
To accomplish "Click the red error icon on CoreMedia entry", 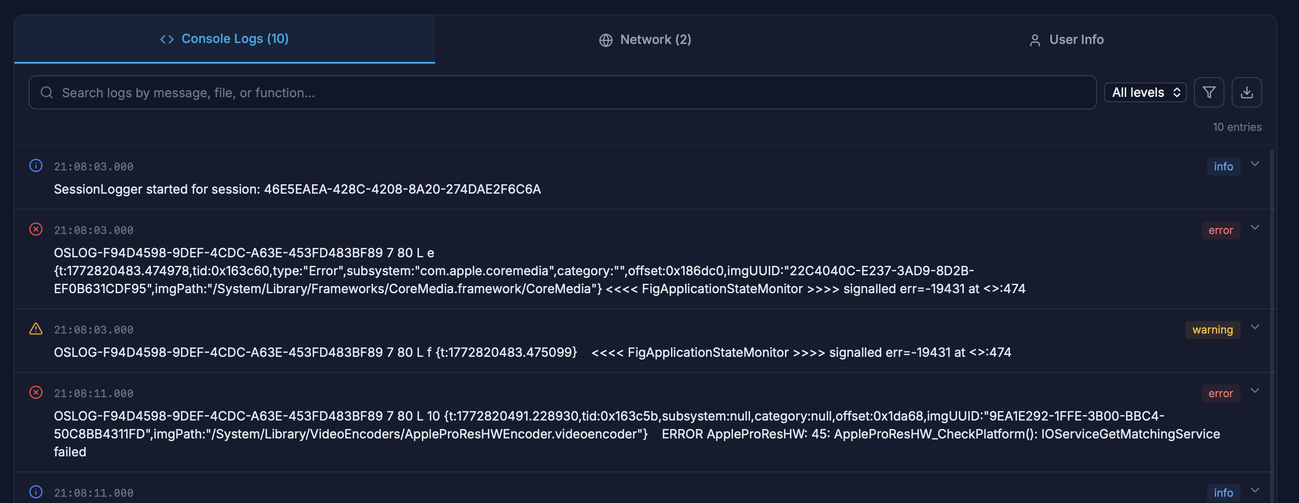I will pos(36,229).
